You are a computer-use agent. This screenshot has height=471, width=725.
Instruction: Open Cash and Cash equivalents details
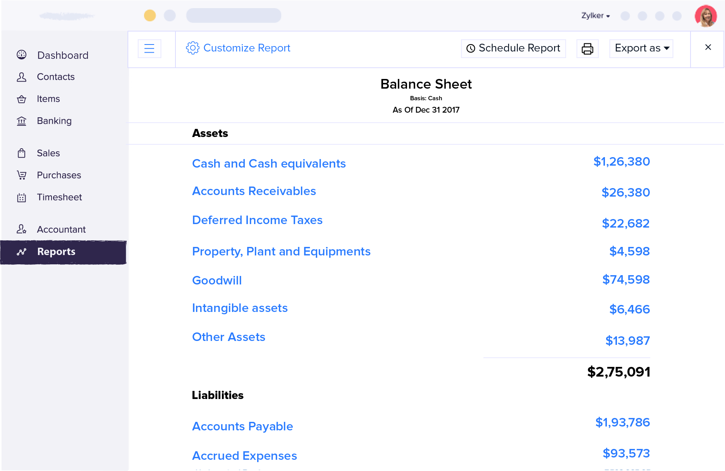tap(269, 163)
